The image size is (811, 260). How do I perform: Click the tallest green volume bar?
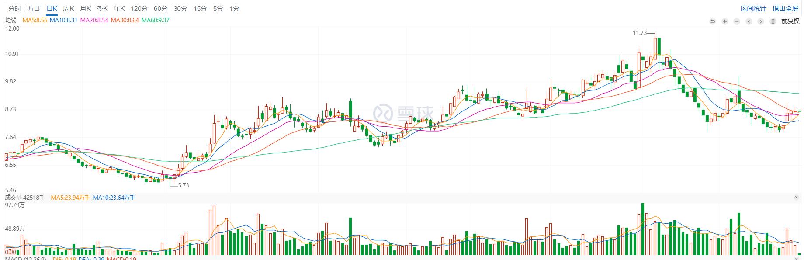[643, 229]
